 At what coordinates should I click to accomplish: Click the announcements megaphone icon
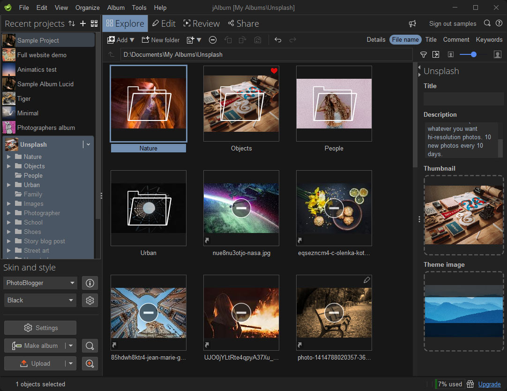(412, 23)
